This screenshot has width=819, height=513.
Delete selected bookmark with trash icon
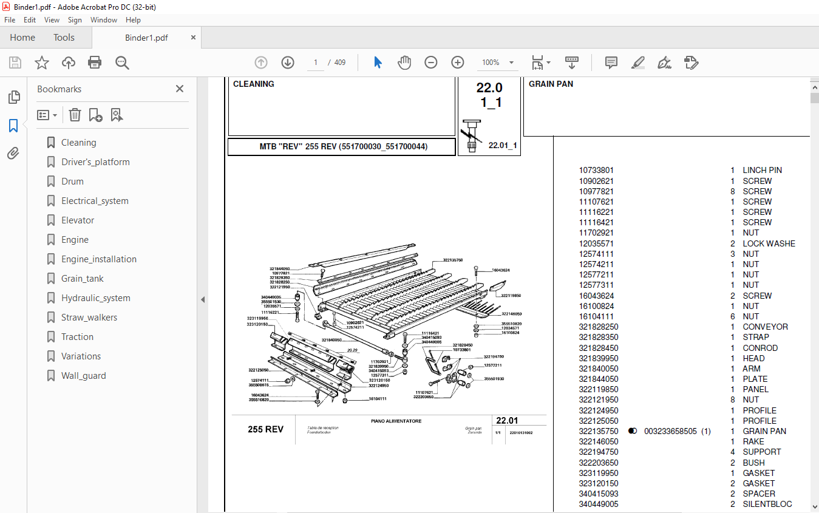tap(75, 115)
